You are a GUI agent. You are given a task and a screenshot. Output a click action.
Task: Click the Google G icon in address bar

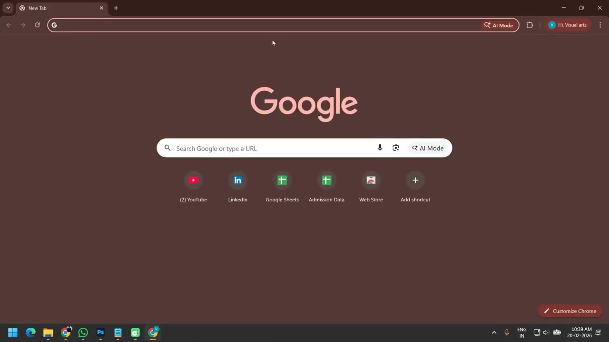click(x=54, y=25)
